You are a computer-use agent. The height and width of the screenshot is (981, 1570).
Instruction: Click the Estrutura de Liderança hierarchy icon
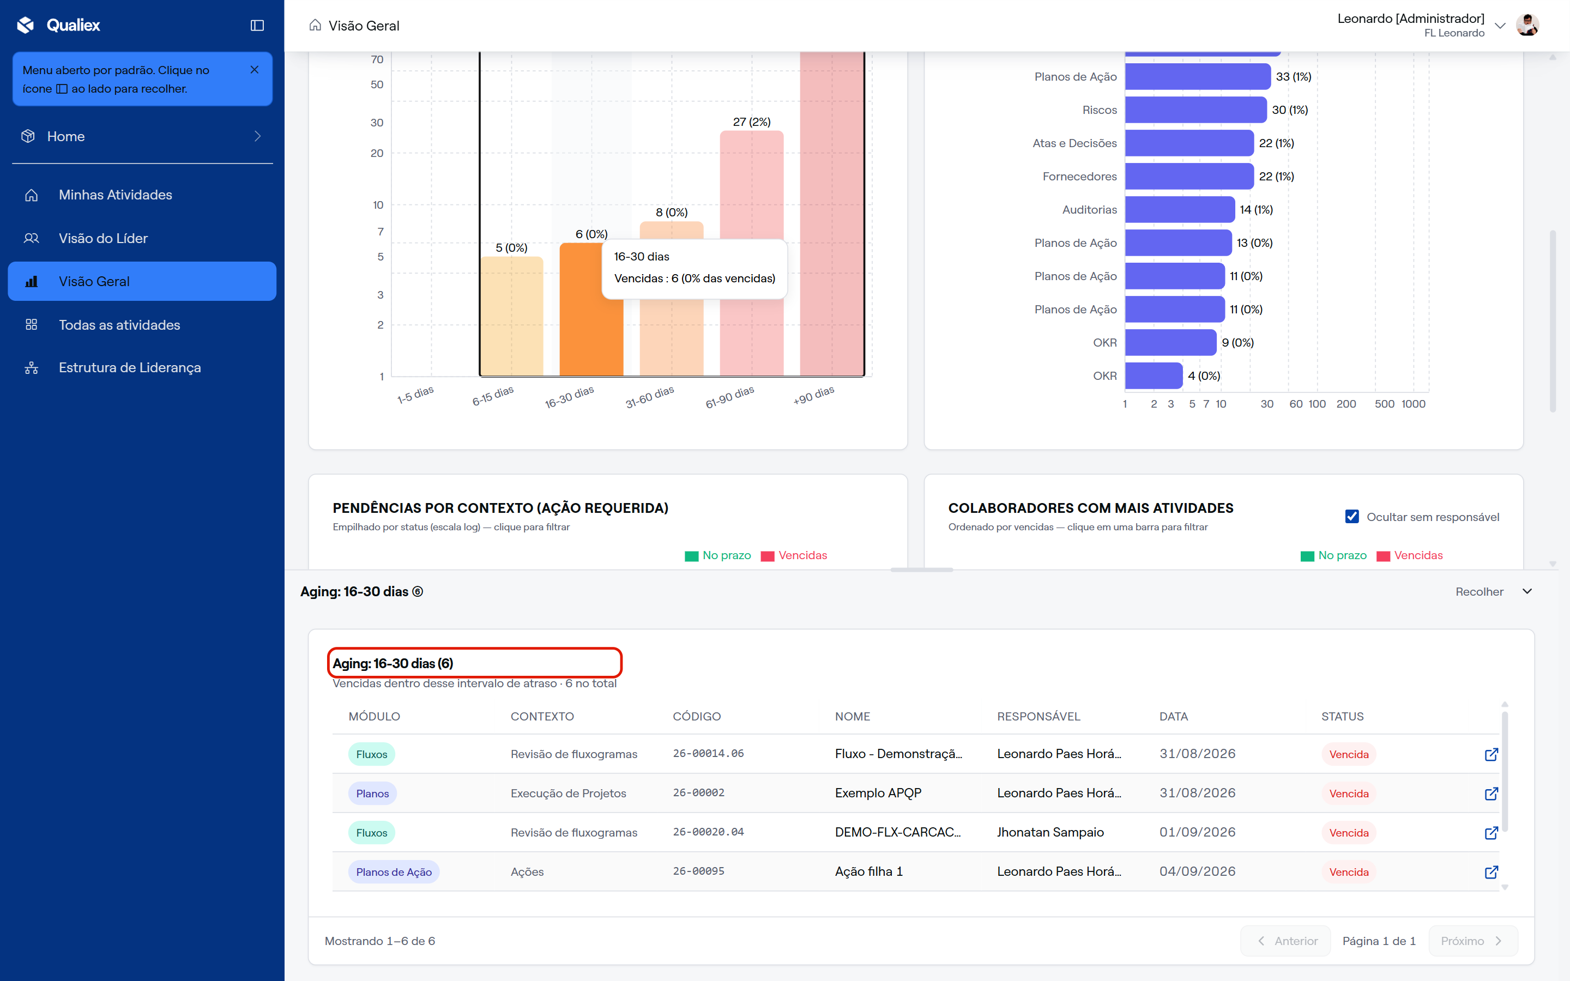(x=31, y=368)
